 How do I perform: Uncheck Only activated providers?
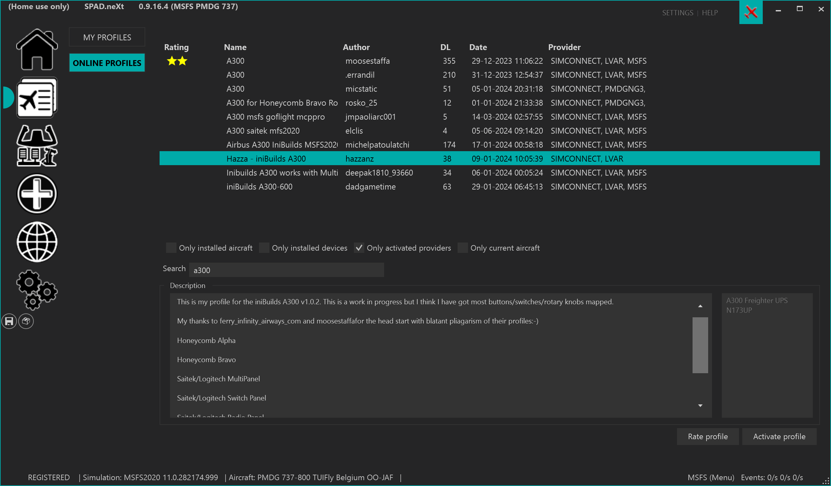359,248
